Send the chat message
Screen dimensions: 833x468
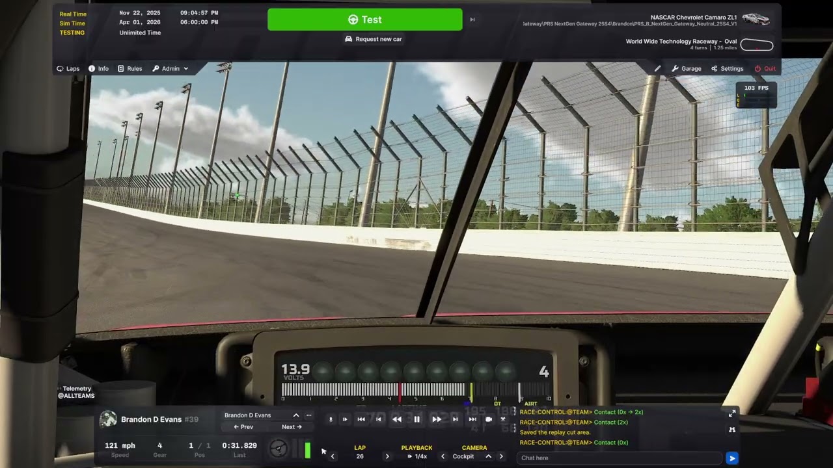pyautogui.click(x=732, y=458)
